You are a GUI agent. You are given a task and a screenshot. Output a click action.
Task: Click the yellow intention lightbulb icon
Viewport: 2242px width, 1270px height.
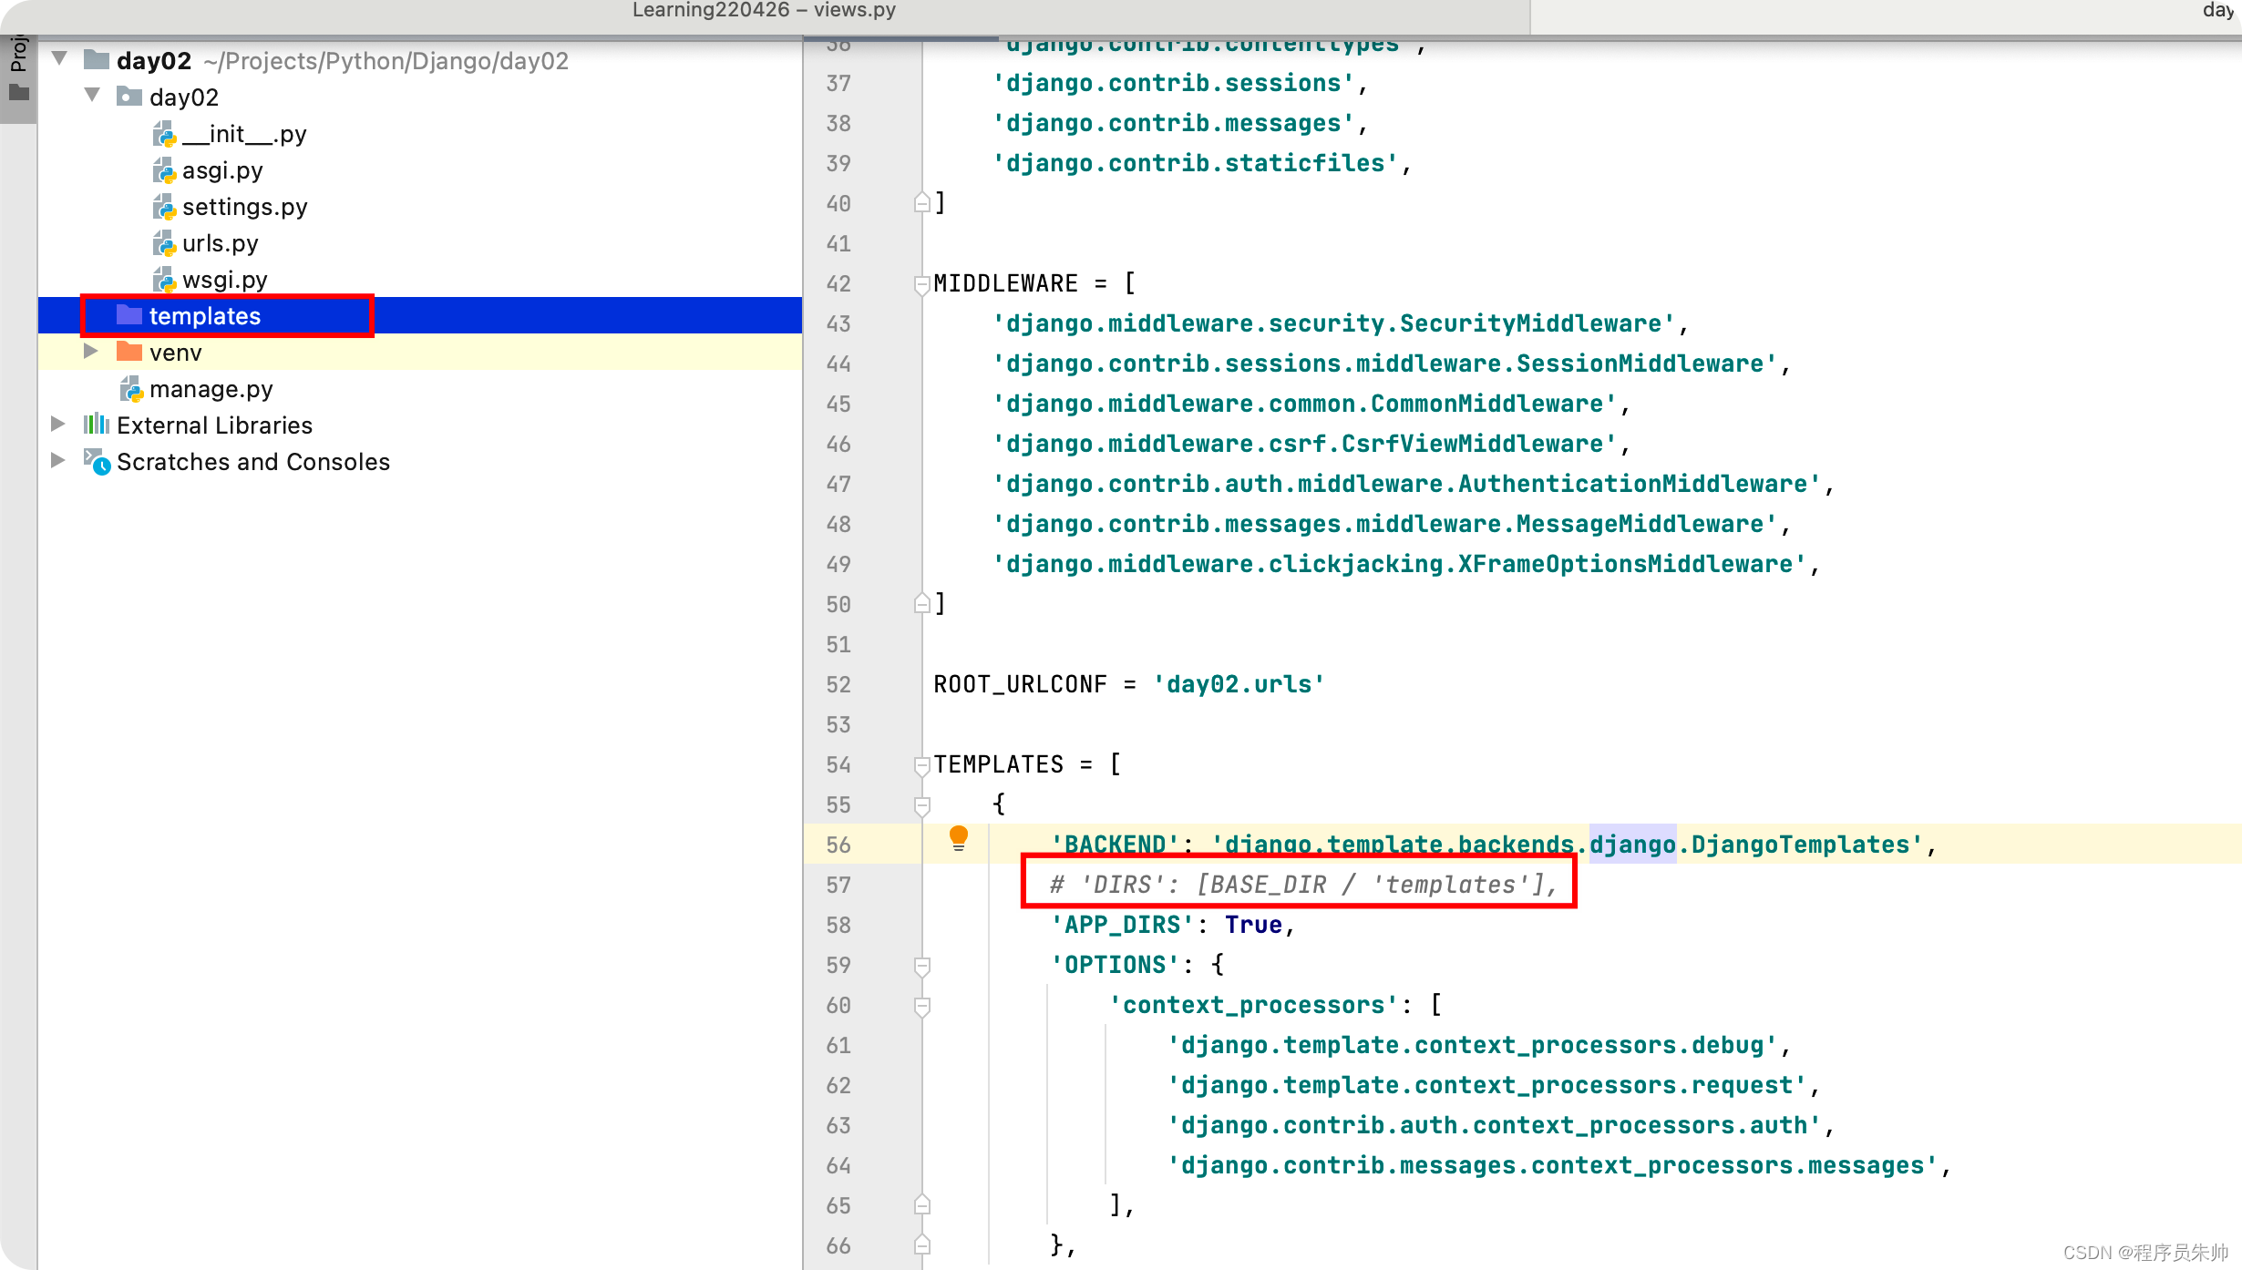tap(958, 837)
